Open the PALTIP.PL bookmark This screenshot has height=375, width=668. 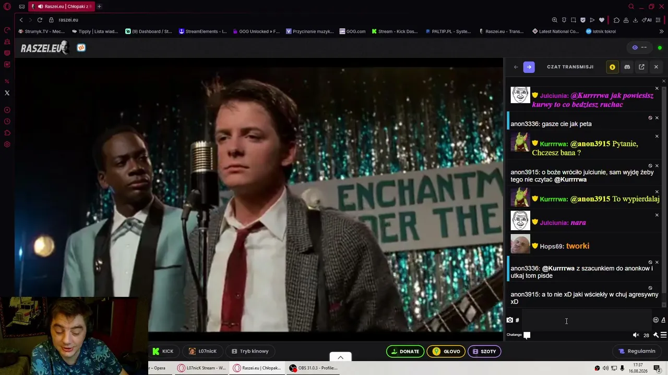tap(449, 31)
